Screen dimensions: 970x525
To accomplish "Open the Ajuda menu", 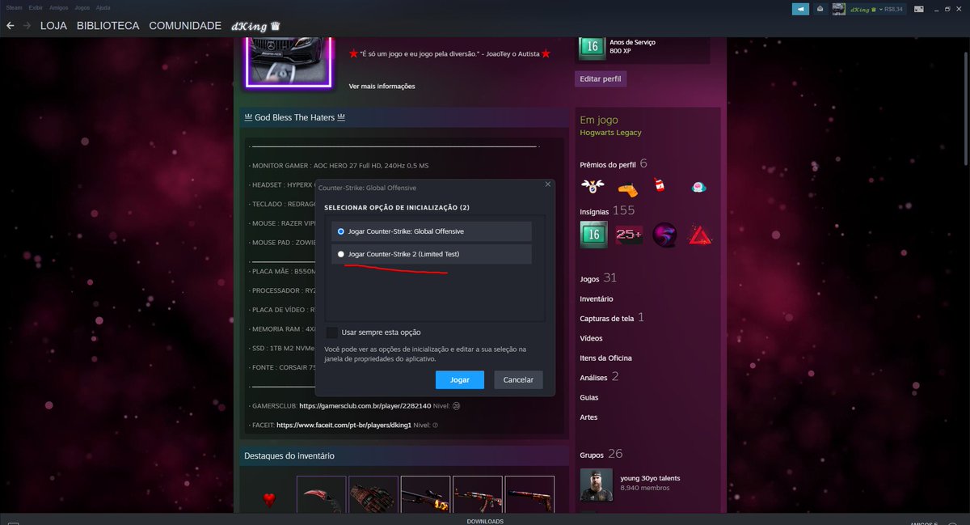I will (x=103, y=7).
